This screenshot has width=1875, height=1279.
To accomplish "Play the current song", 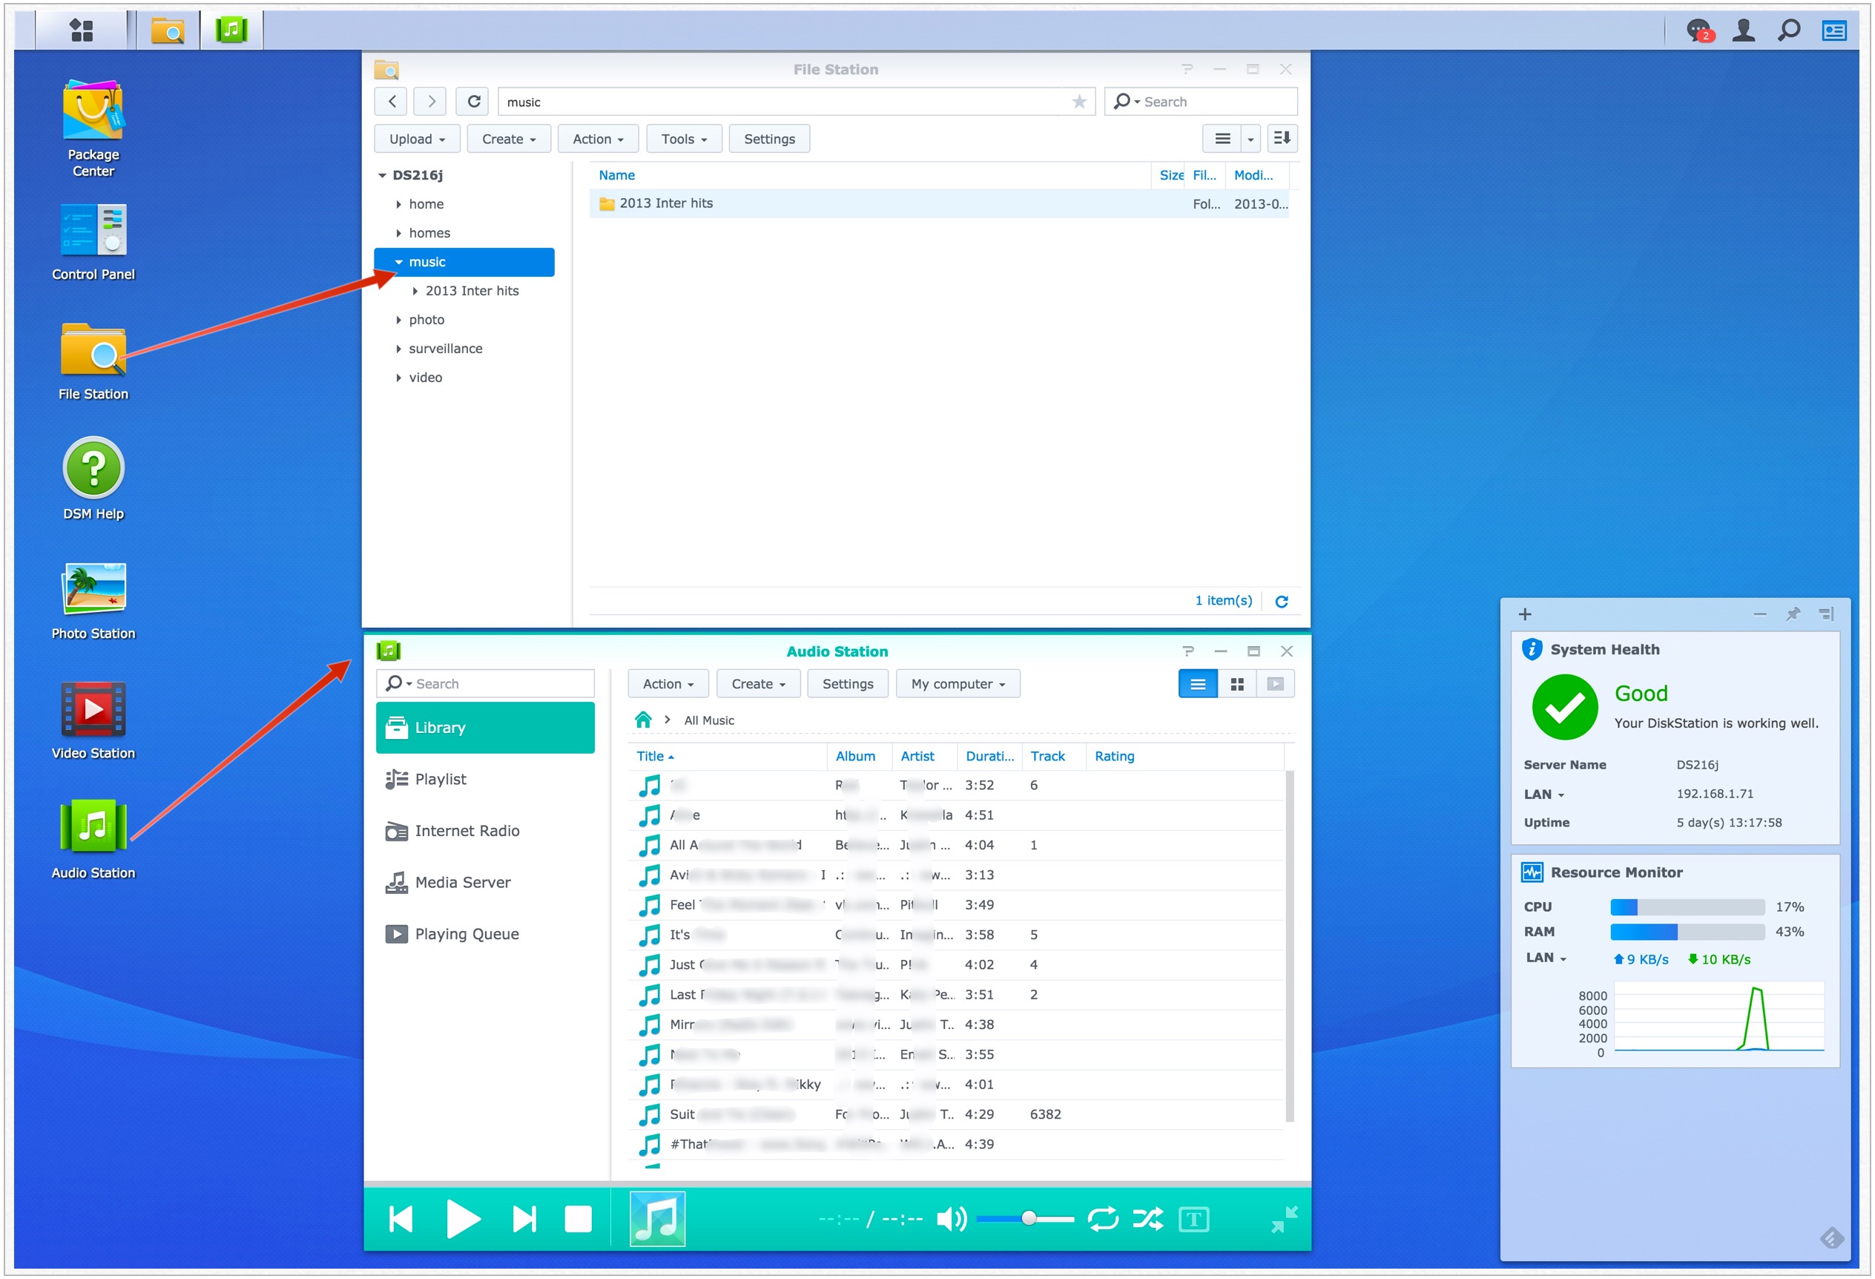I will click(x=462, y=1218).
